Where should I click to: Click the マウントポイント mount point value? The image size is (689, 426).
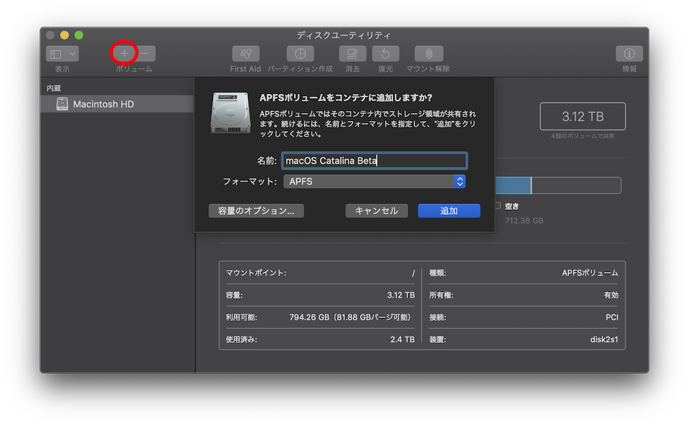pyautogui.click(x=413, y=273)
